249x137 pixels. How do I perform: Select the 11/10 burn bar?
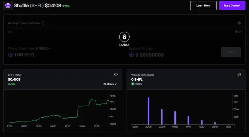[x=188, y=120]
